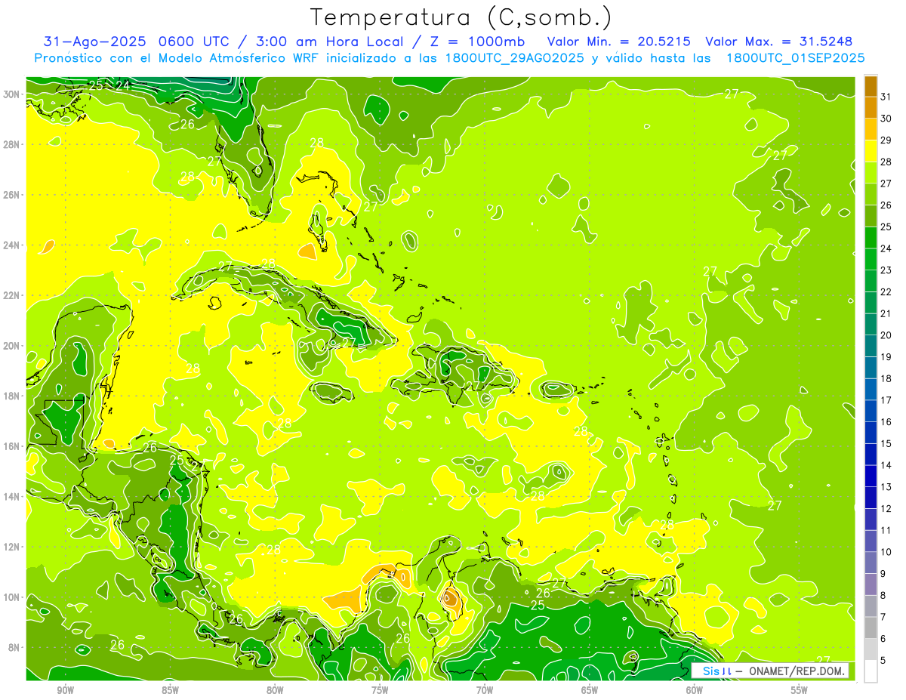
Task: Click the legend value '31' on color scale
Action: [x=886, y=97]
